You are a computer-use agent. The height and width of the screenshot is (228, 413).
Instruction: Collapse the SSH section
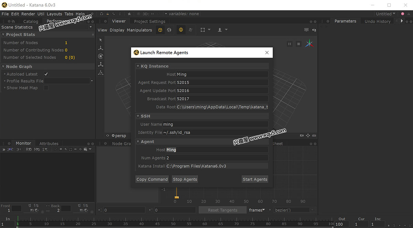[x=138, y=116]
